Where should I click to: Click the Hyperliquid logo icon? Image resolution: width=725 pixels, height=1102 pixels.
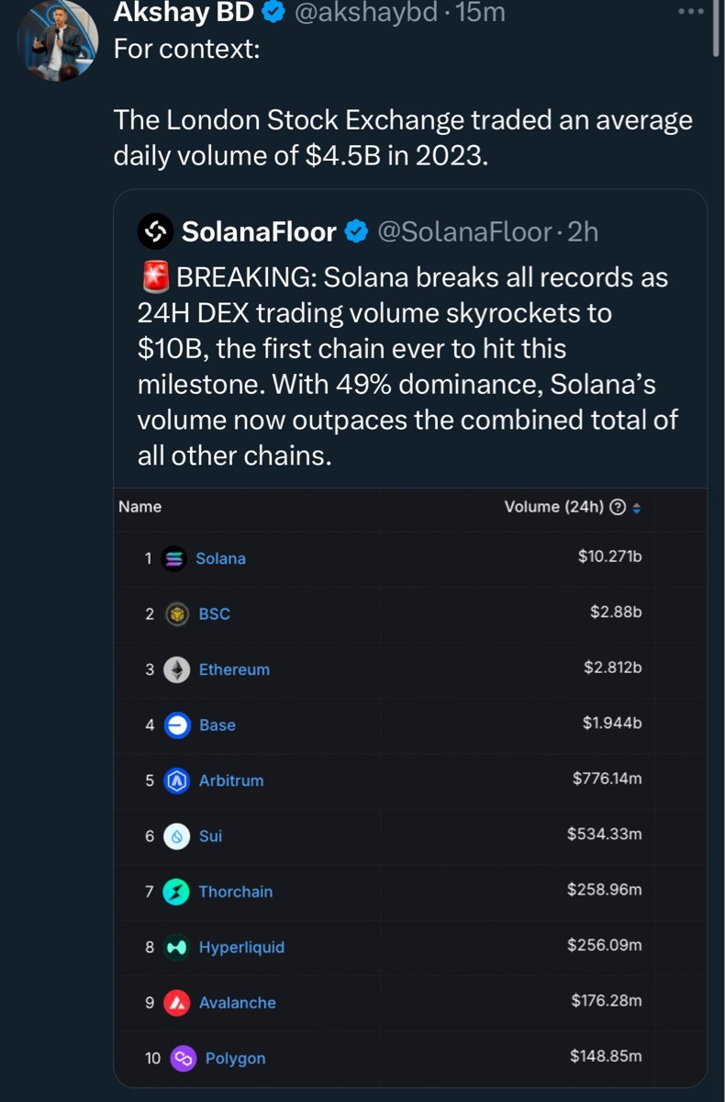(x=176, y=947)
